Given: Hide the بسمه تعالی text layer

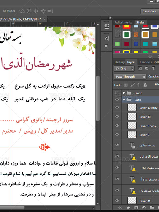Looking at the screenshot, I should pyautogui.click(x=117, y=145).
